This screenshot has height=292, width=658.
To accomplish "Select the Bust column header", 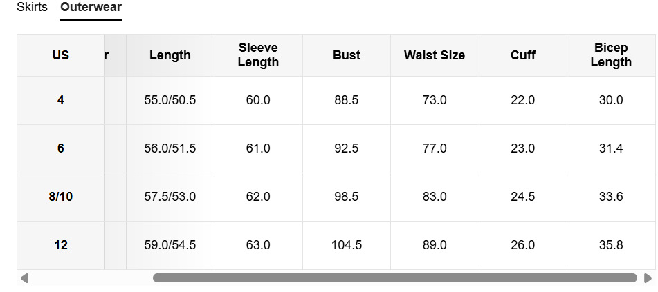I will click(x=347, y=55).
